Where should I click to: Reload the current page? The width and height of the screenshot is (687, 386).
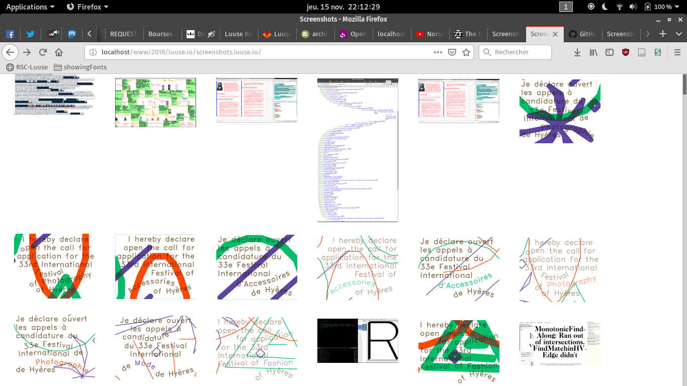click(43, 52)
